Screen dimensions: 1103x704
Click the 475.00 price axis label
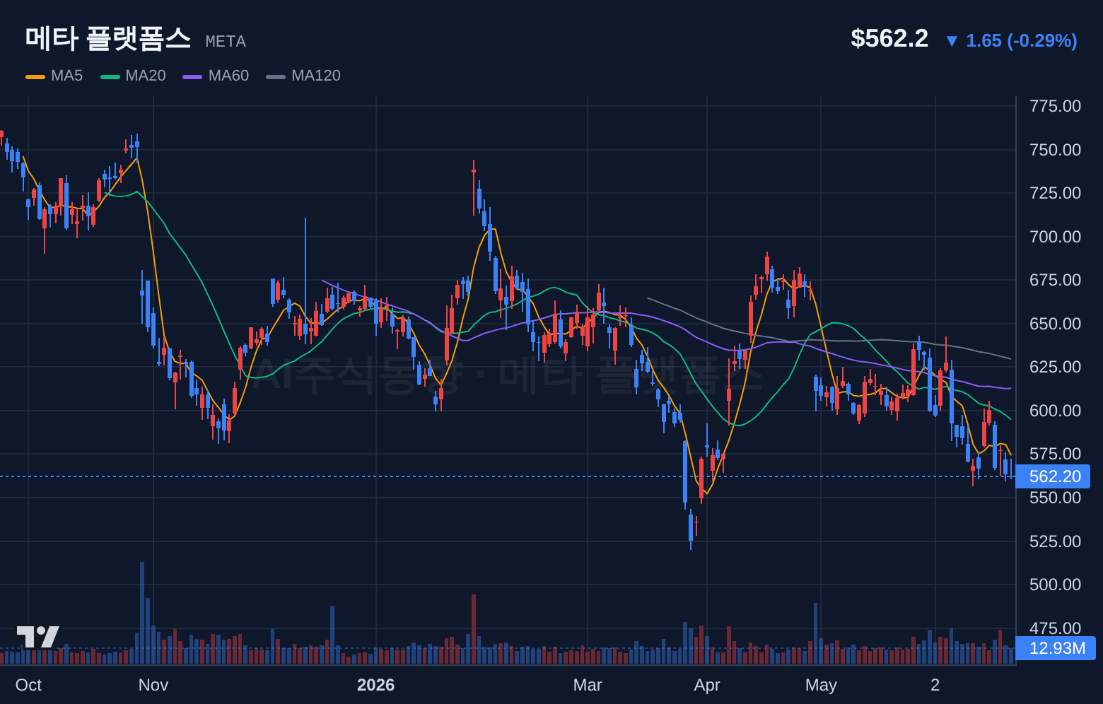tap(1055, 628)
